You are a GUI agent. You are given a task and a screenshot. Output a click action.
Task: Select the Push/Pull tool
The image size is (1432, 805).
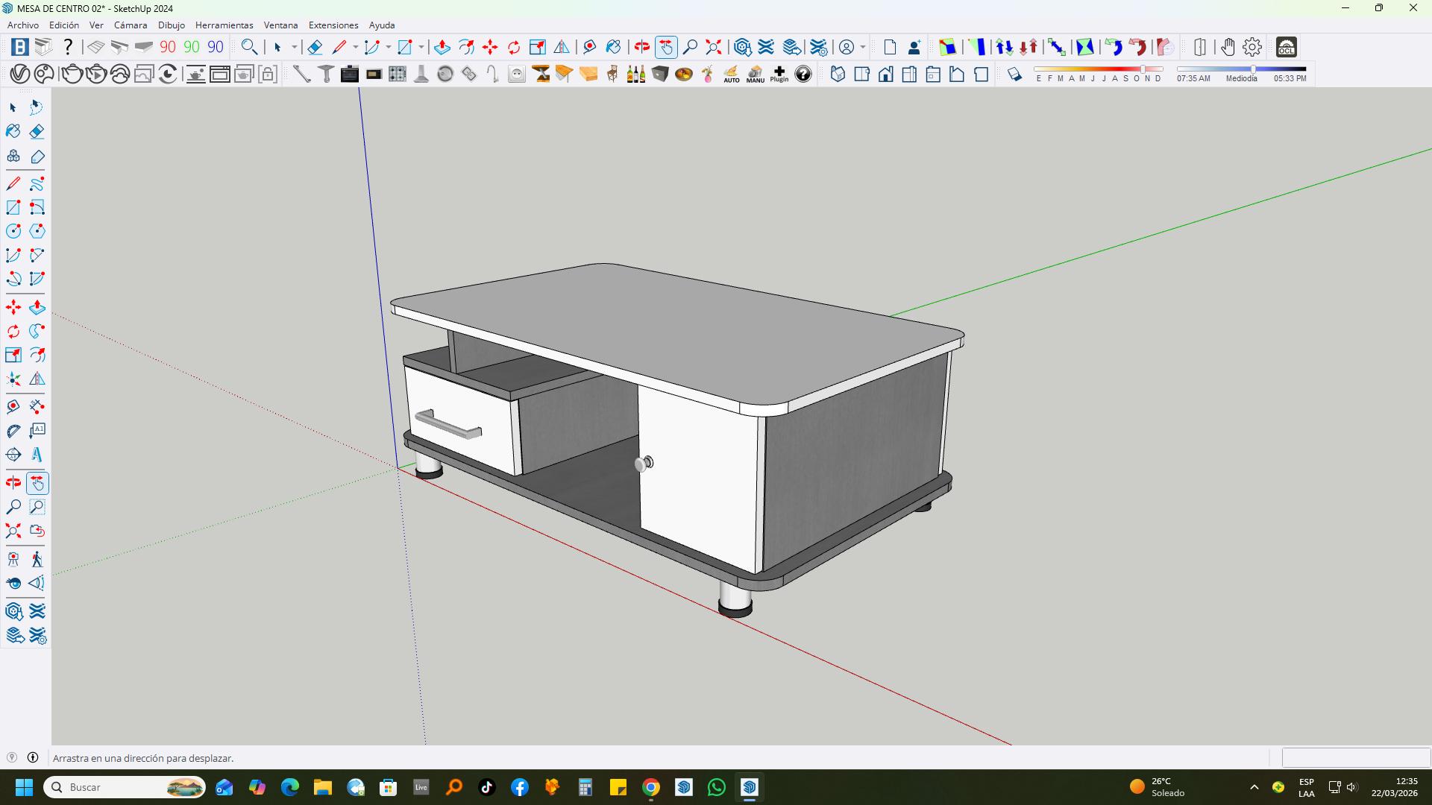(442, 48)
